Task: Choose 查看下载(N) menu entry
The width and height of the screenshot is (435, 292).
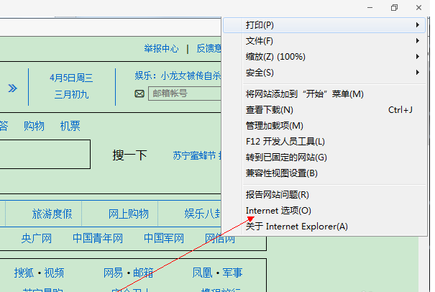Action: click(x=324, y=110)
